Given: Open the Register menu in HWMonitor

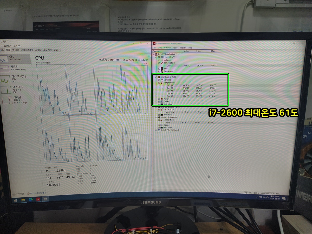Looking at the screenshot, I should (183, 48).
